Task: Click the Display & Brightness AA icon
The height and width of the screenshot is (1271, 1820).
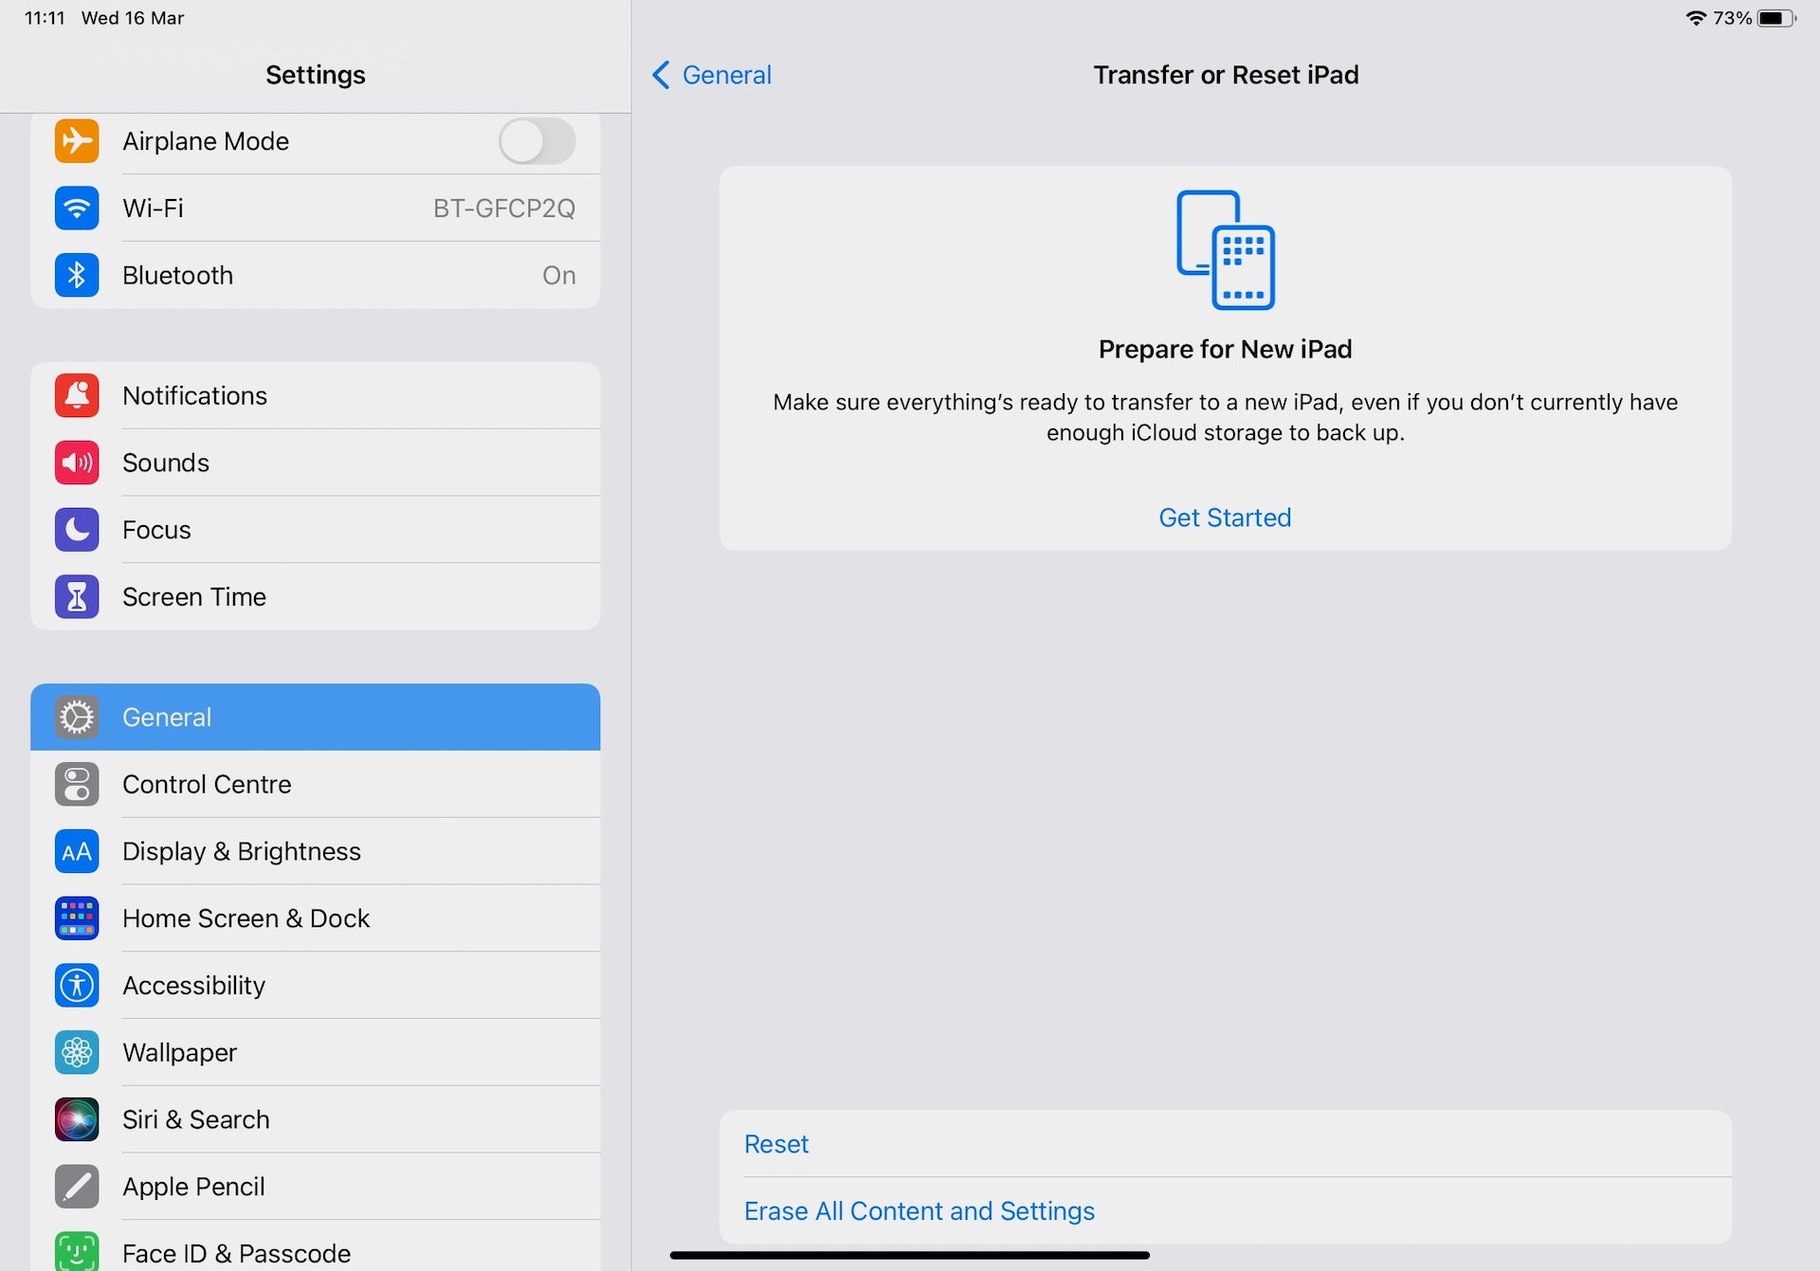Action: coord(77,852)
